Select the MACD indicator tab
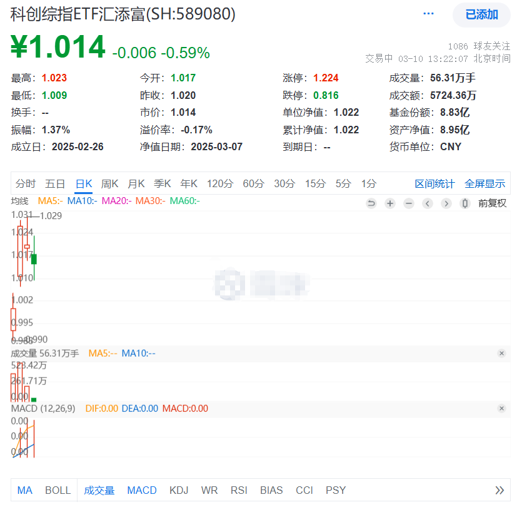The width and height of the screenshot is (517, 507). point(141,491)
